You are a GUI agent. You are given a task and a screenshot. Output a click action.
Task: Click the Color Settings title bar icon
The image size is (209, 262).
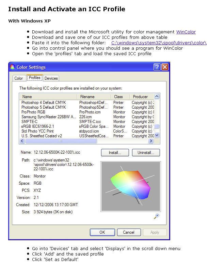[13, 67]
